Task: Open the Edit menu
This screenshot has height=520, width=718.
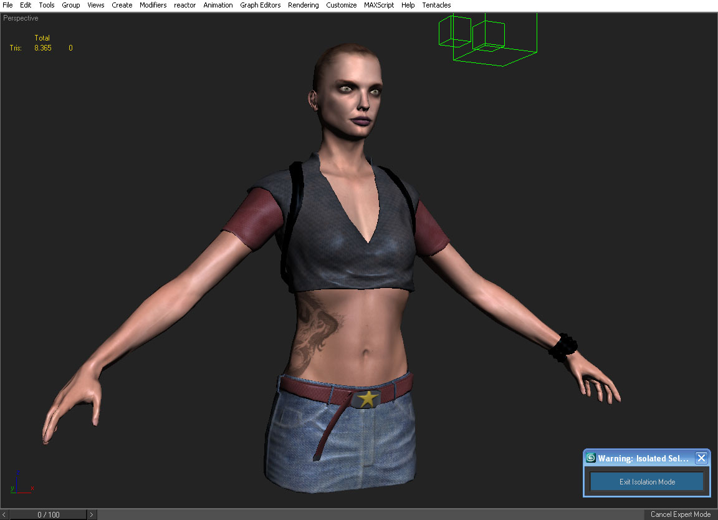Action: point(26,5)
